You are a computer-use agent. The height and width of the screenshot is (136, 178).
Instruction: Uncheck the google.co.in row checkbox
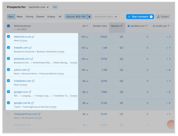[x=9, y=91]
